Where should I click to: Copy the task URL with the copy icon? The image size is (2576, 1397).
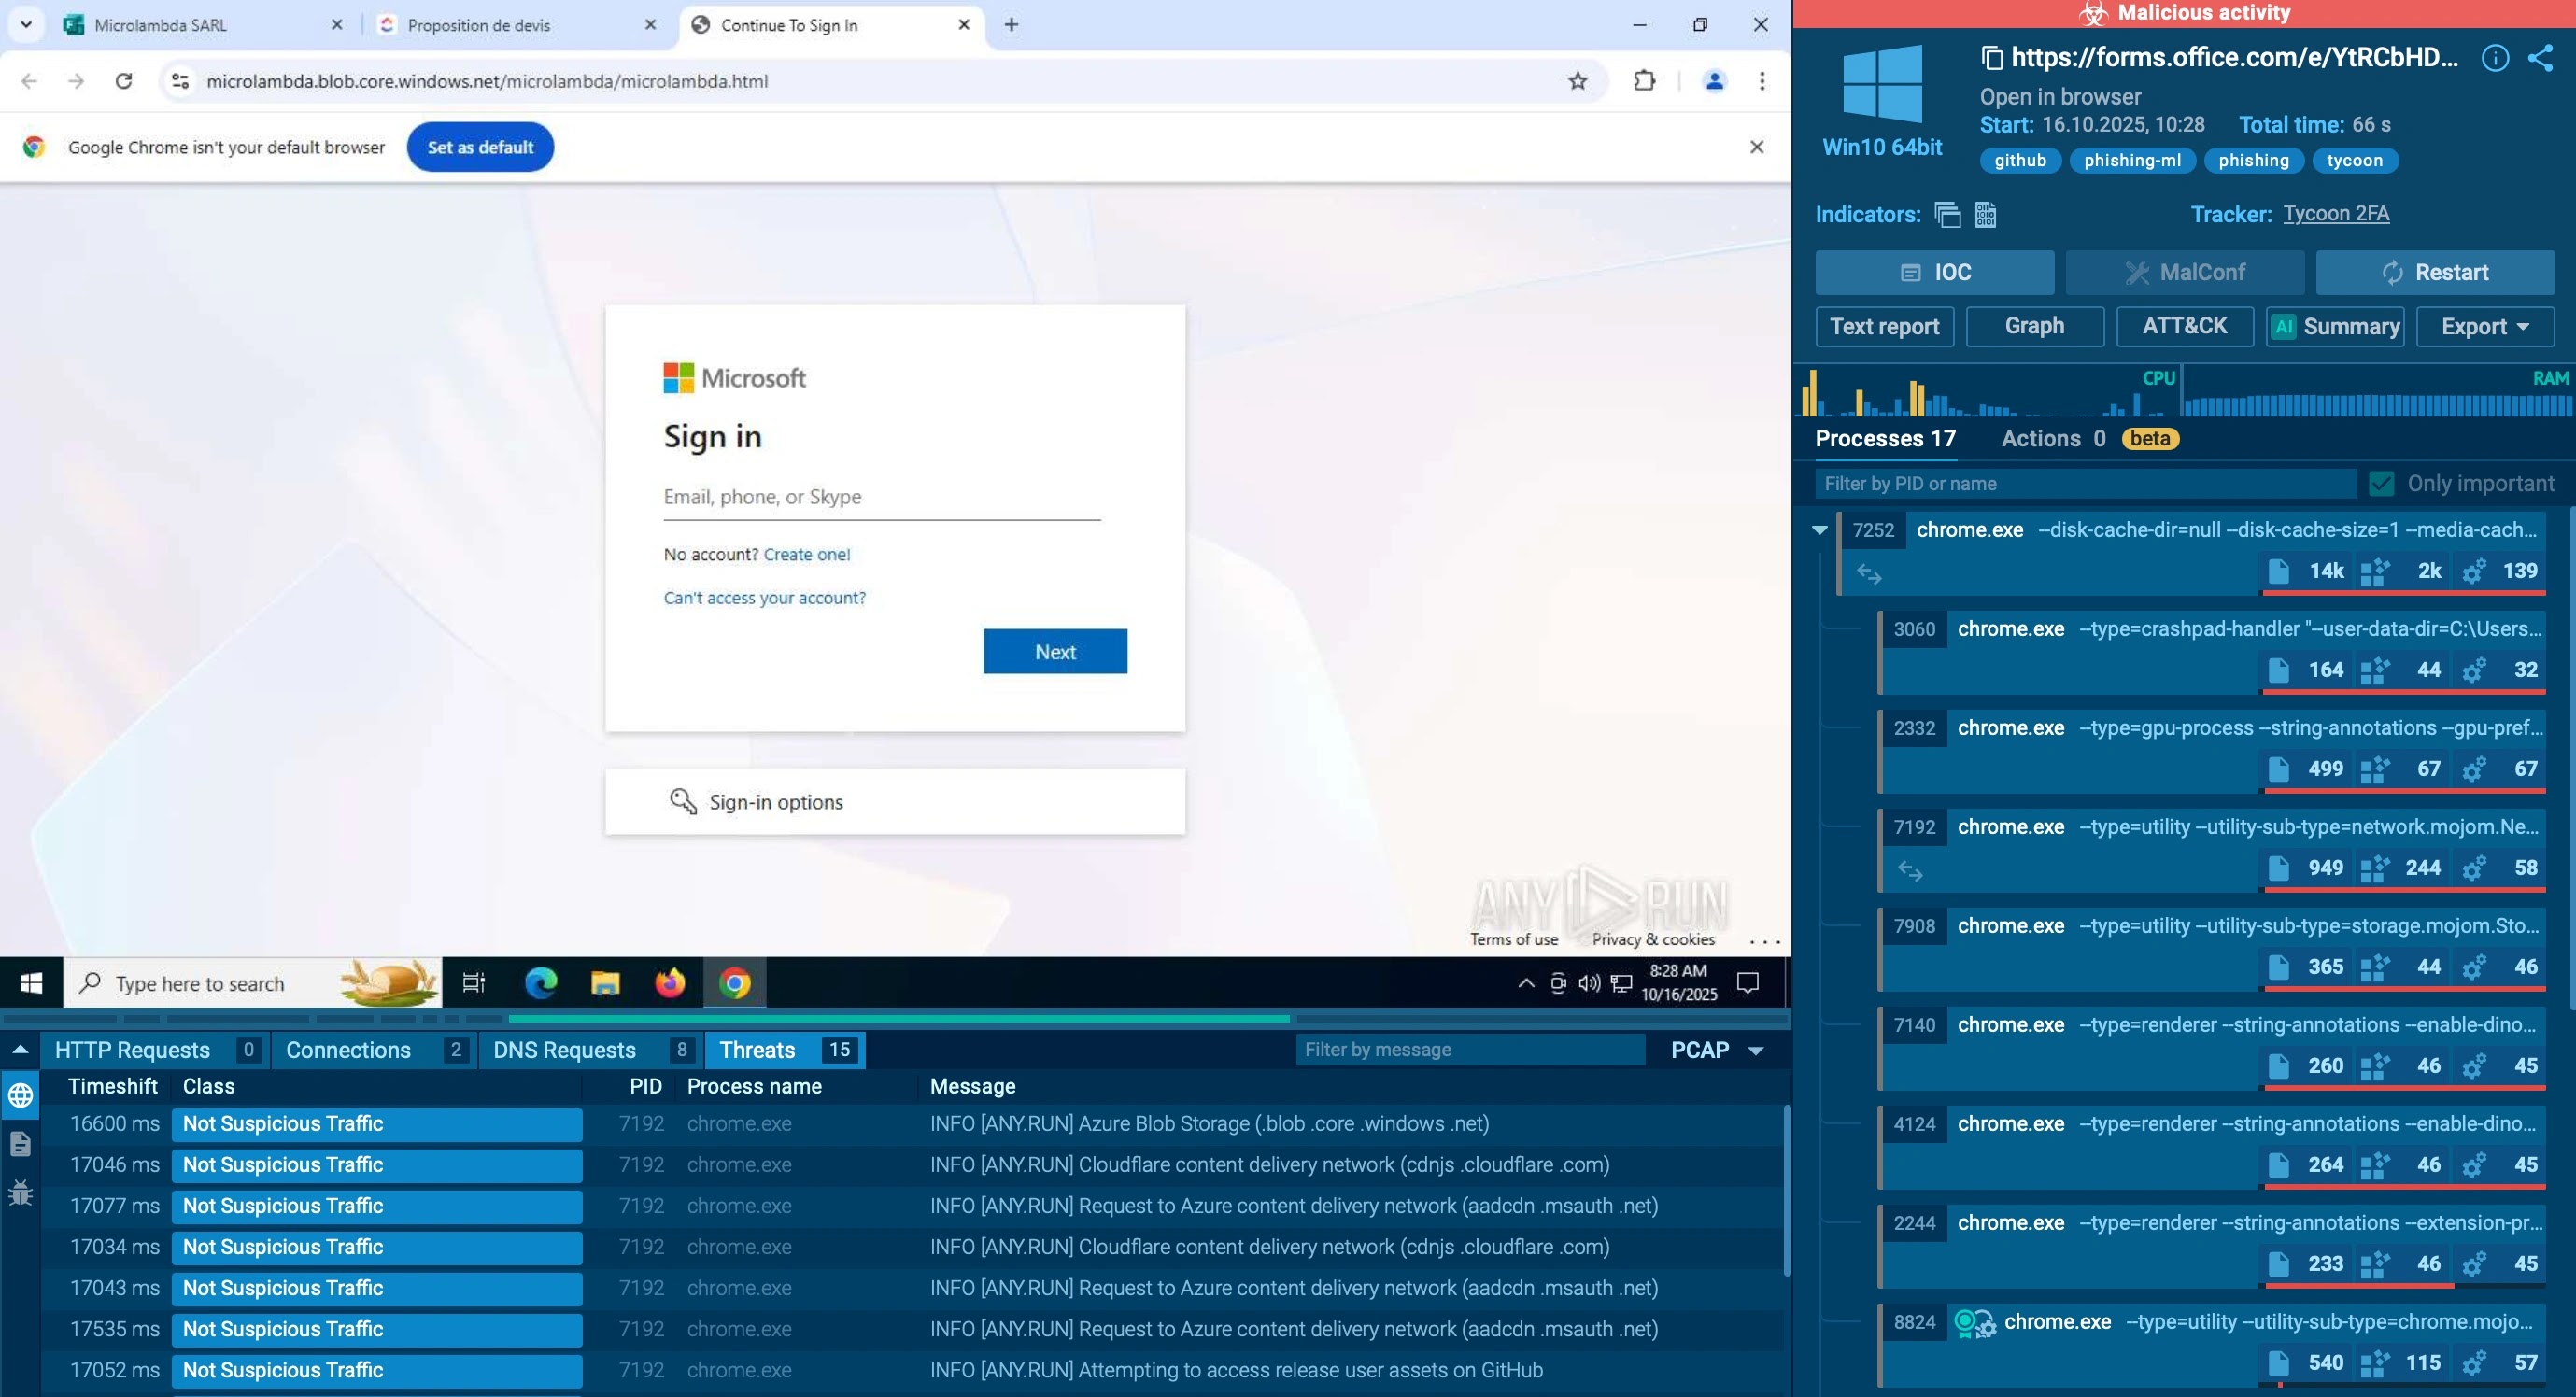pyautogui.click(x=1991, y=58)
